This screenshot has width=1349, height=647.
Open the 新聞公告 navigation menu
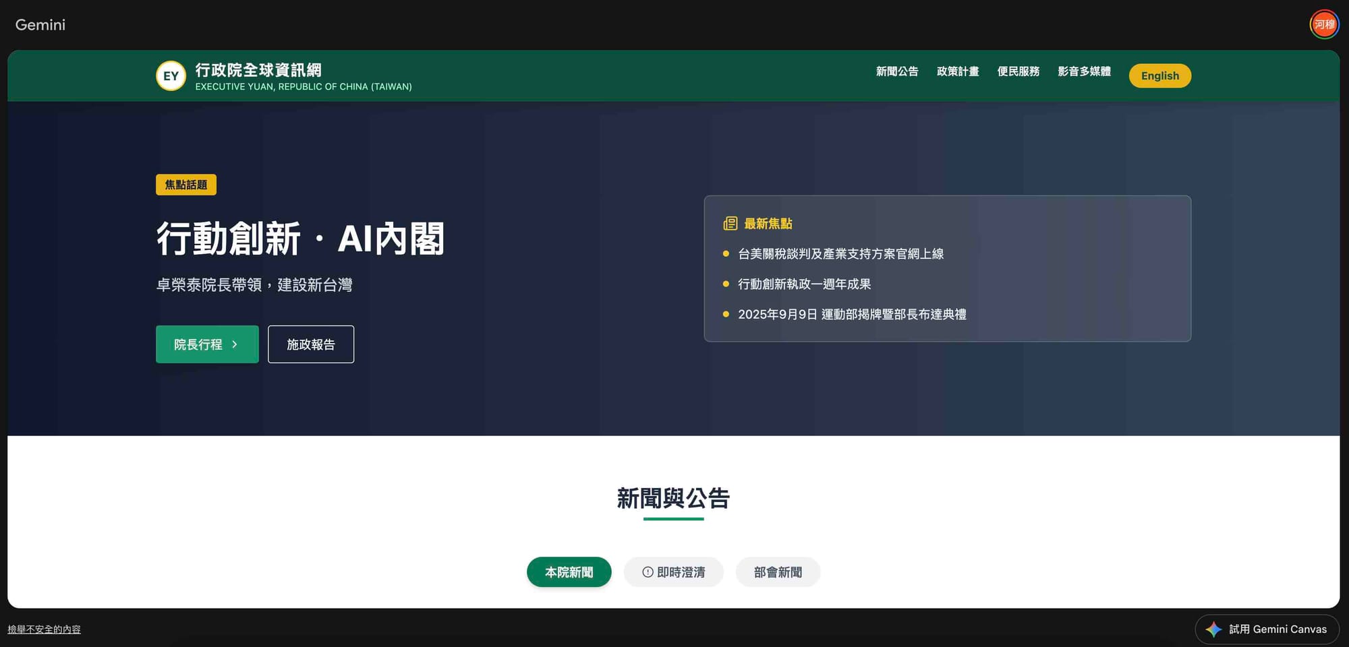[x=896, y=71]
